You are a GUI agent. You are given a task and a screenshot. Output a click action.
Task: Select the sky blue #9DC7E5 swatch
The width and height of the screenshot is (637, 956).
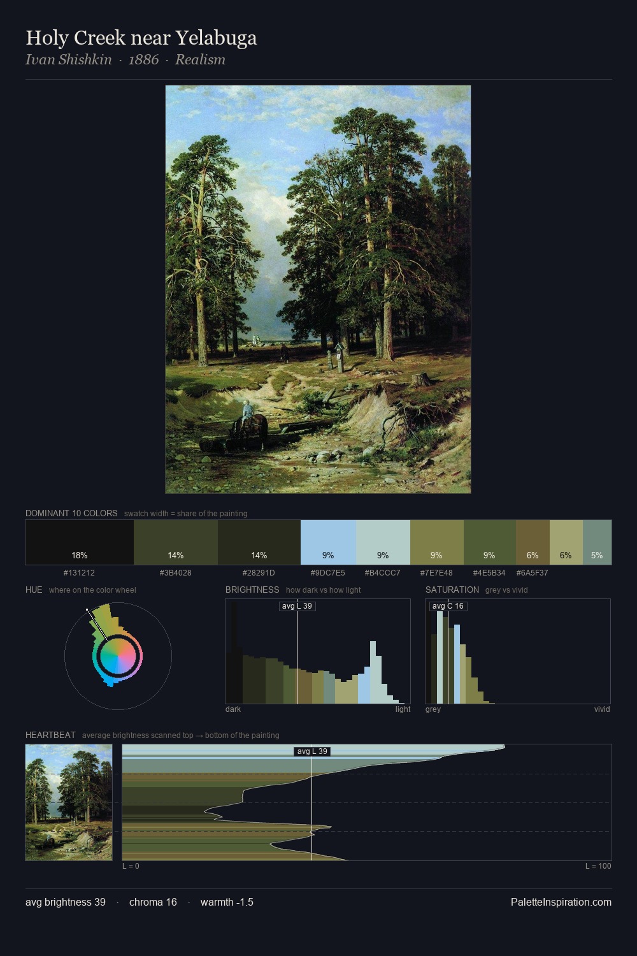(x=328, y=542)
